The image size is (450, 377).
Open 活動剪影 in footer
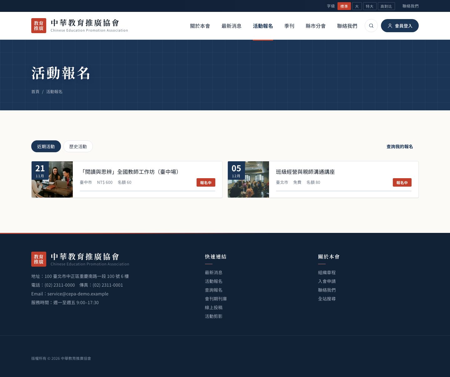point(214,316)
